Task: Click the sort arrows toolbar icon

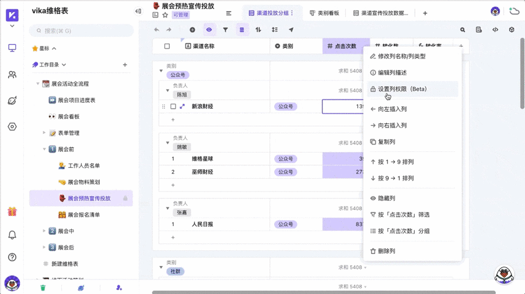Action: [258, 30]
